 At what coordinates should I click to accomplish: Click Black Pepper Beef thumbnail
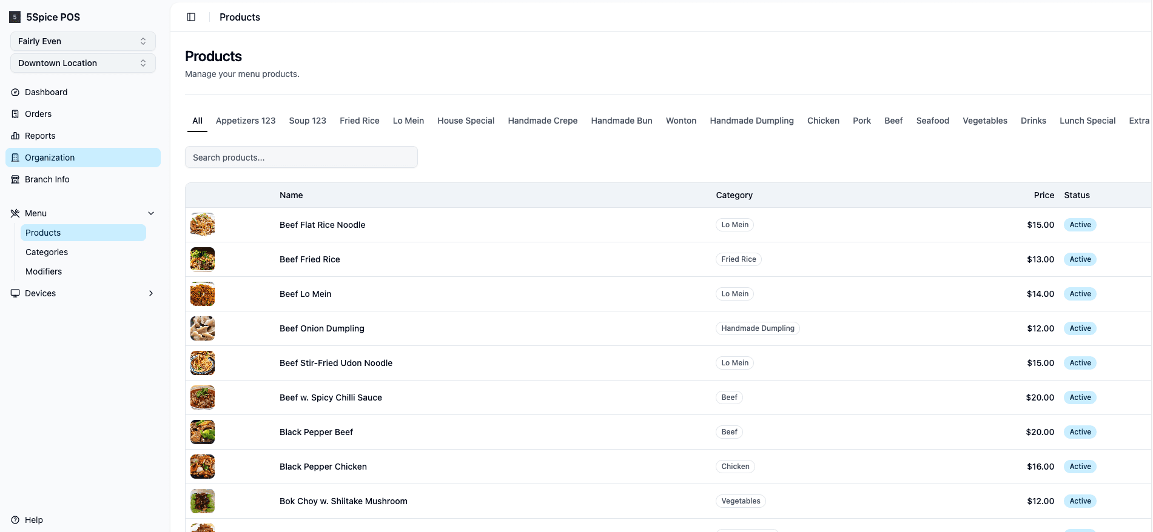click(x=203, y=432)
